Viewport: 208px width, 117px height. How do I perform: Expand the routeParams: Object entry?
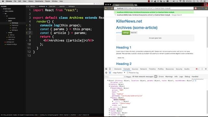point(110,113)
